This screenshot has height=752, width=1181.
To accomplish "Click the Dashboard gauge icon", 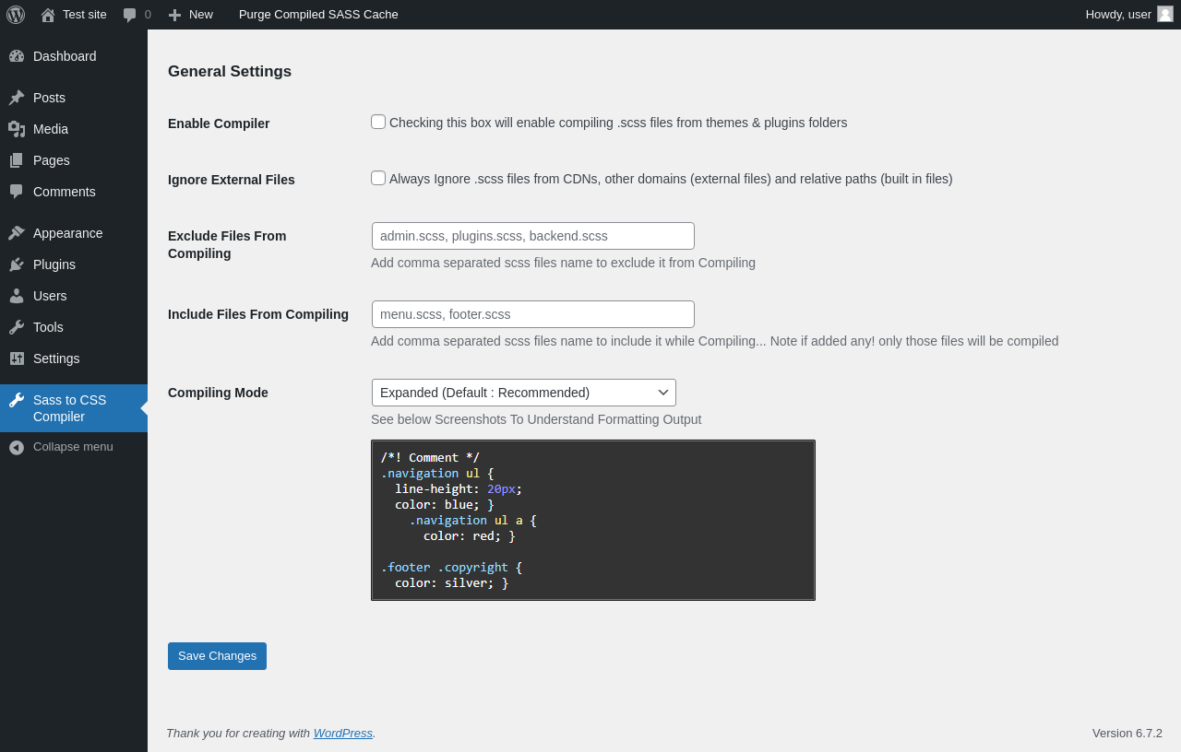I will 17,56.
